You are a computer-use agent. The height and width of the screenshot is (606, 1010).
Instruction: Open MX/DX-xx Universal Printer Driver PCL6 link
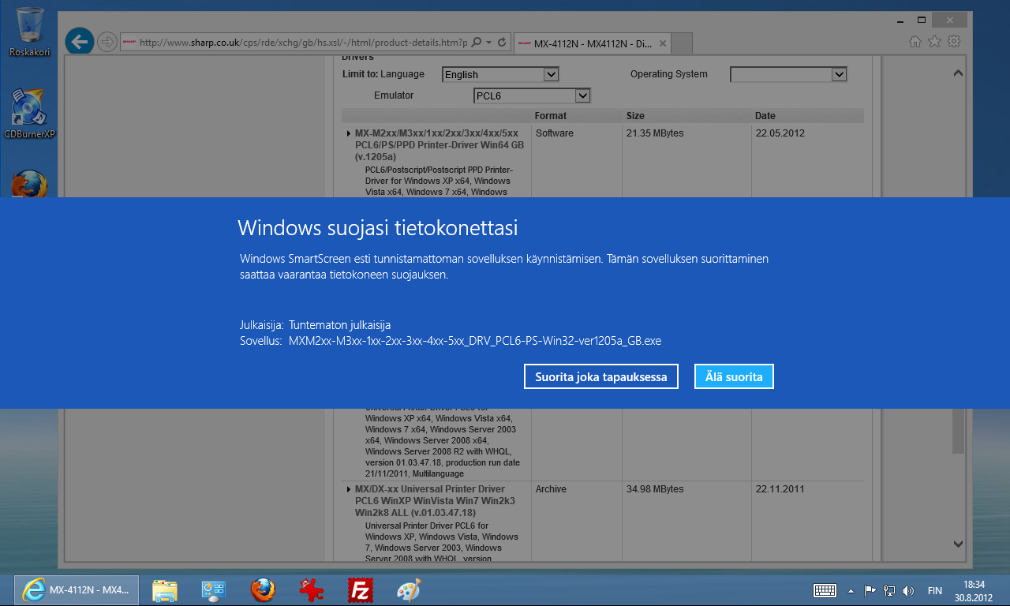pyautogui.click(x=428, y=501)
